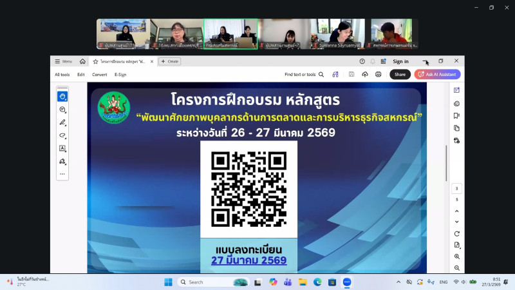The width and height of the screenshot is (515, 290).
Task: Open the Bookmarks panel in right sidebar
Action: pos(456,116)
